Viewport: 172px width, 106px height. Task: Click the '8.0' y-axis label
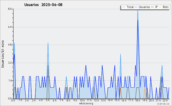[x=10, y=9]
